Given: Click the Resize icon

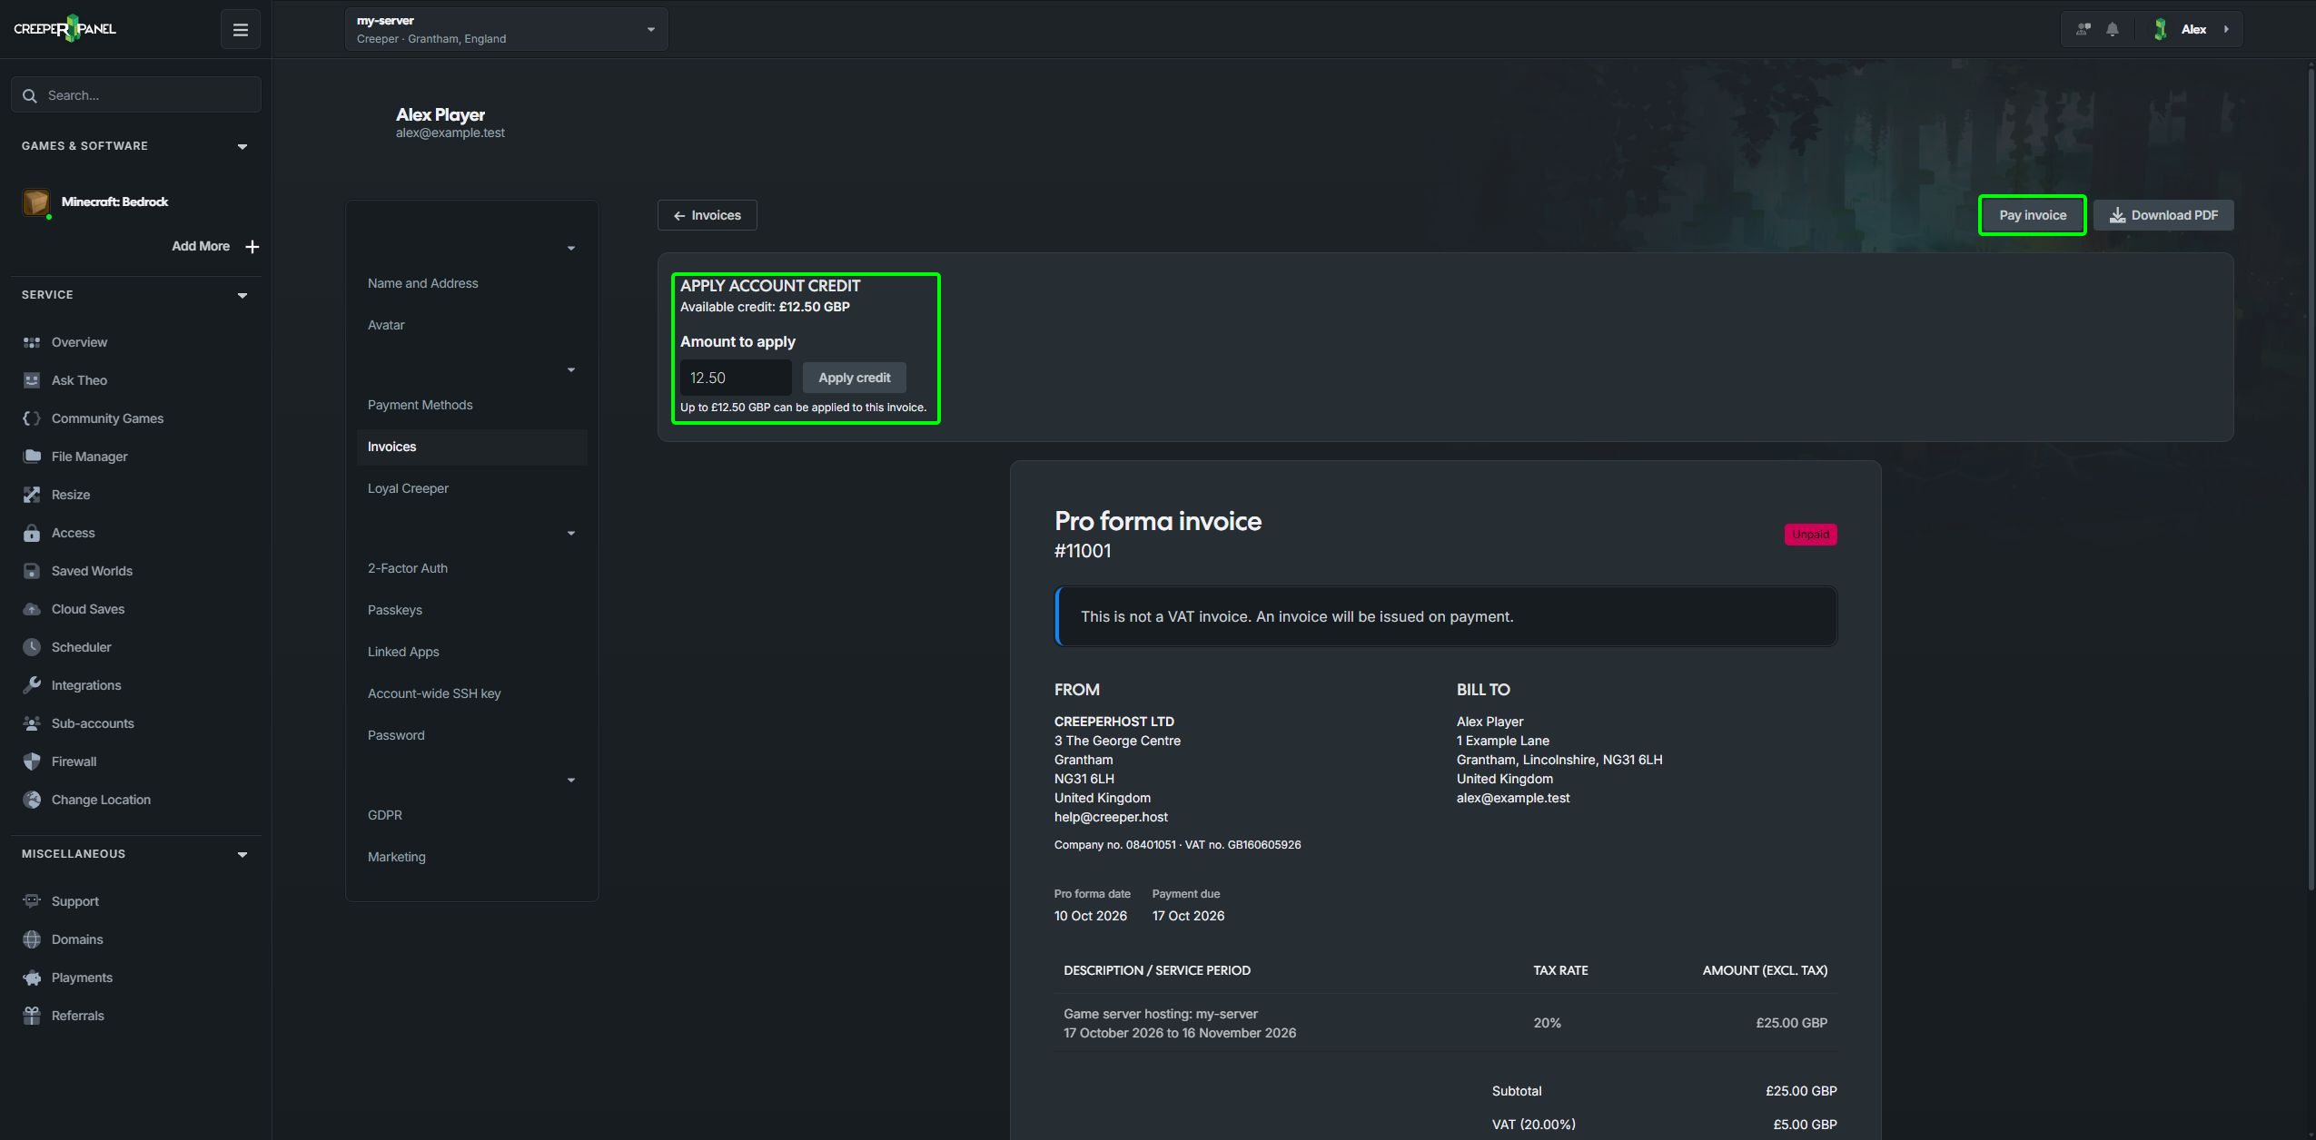Looking at the screenshot, I should tap(32, 495).
